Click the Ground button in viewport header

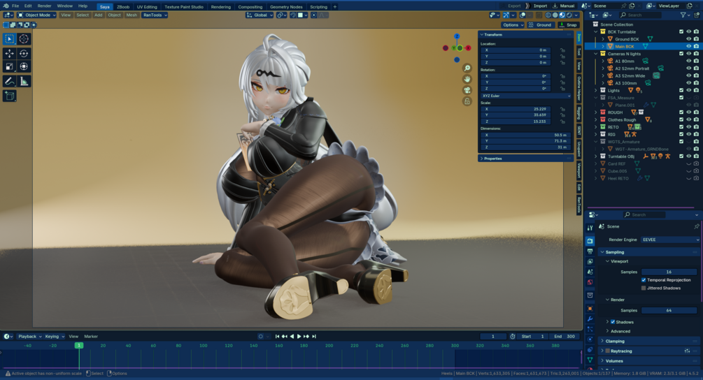click(540, 25)
